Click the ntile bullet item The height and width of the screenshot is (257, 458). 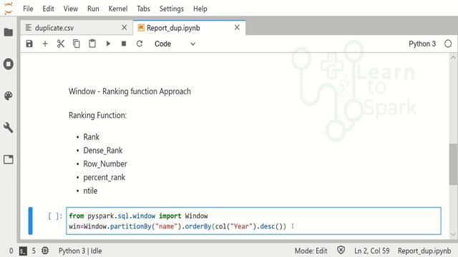pyautogui.click(x=90, y=191)
